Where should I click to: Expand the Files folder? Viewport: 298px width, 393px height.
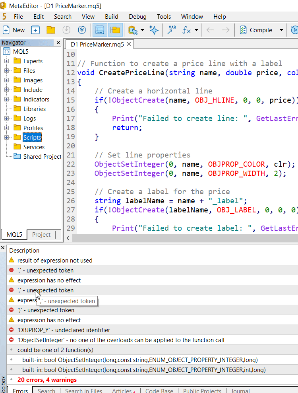coord(6,70)
